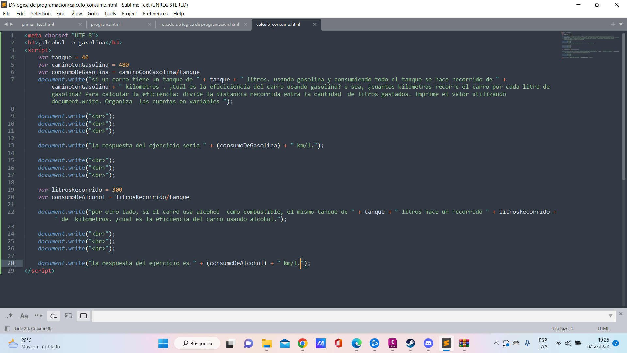Close the primer_test.html tab
627x353 pixels.
point(80,25)
